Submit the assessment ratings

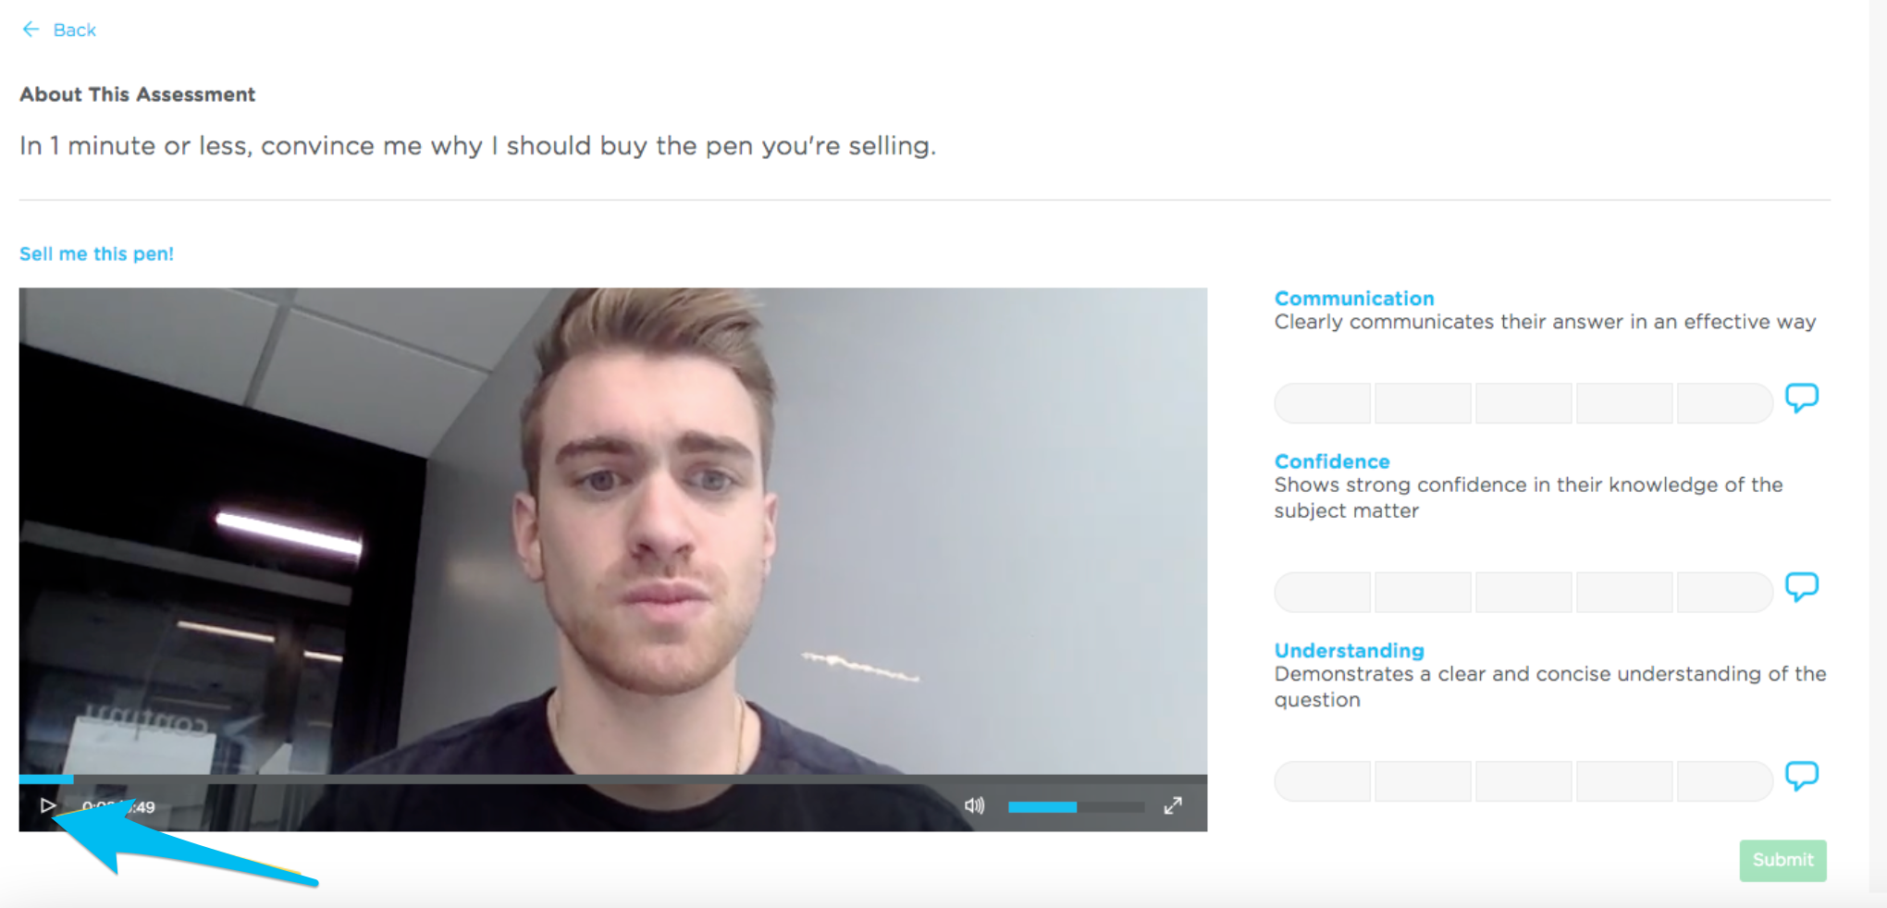click(1782, 860)
